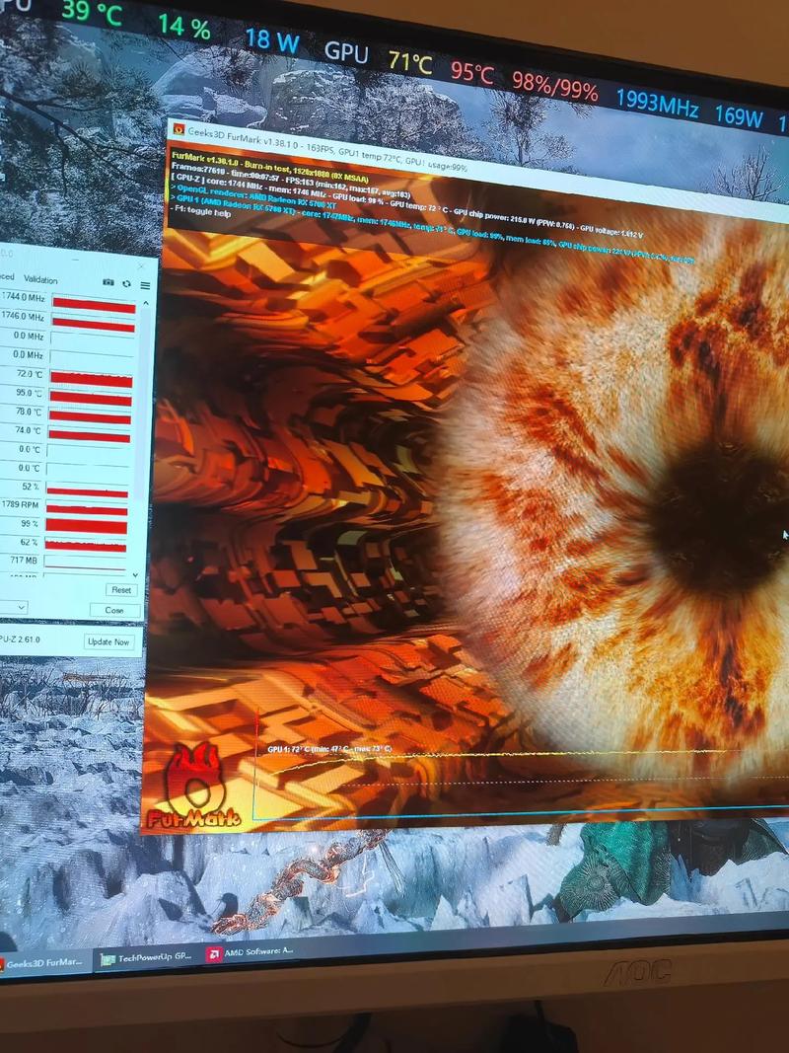Screen dimensions: 789x1053
Task: Open the GPU selection dropdown in GPU-Z
Action: (x=21, y=606)
